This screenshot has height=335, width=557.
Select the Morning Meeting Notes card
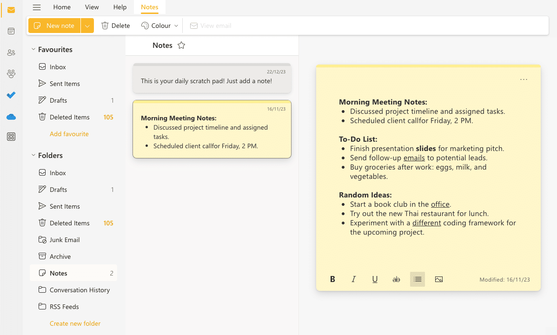212,129
